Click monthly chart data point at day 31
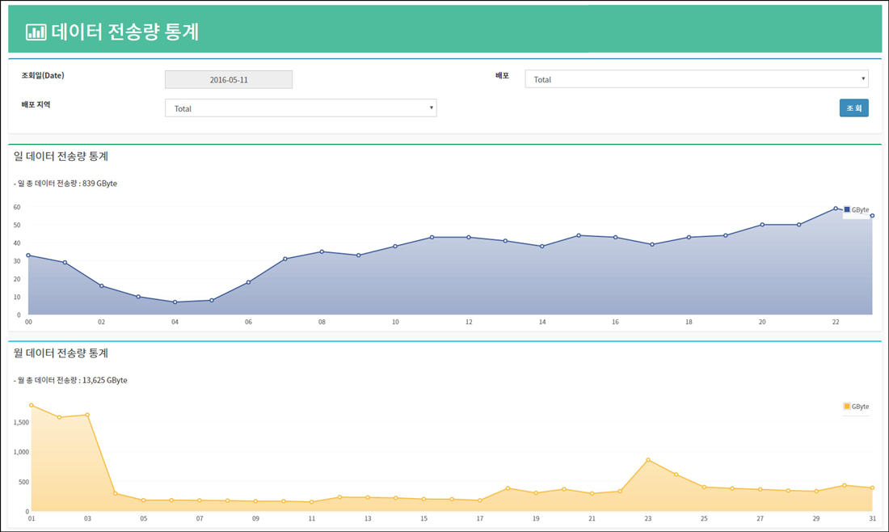This screenshot has height=532, width=889. (872, 488)
